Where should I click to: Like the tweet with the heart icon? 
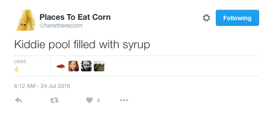click(89, 100)
